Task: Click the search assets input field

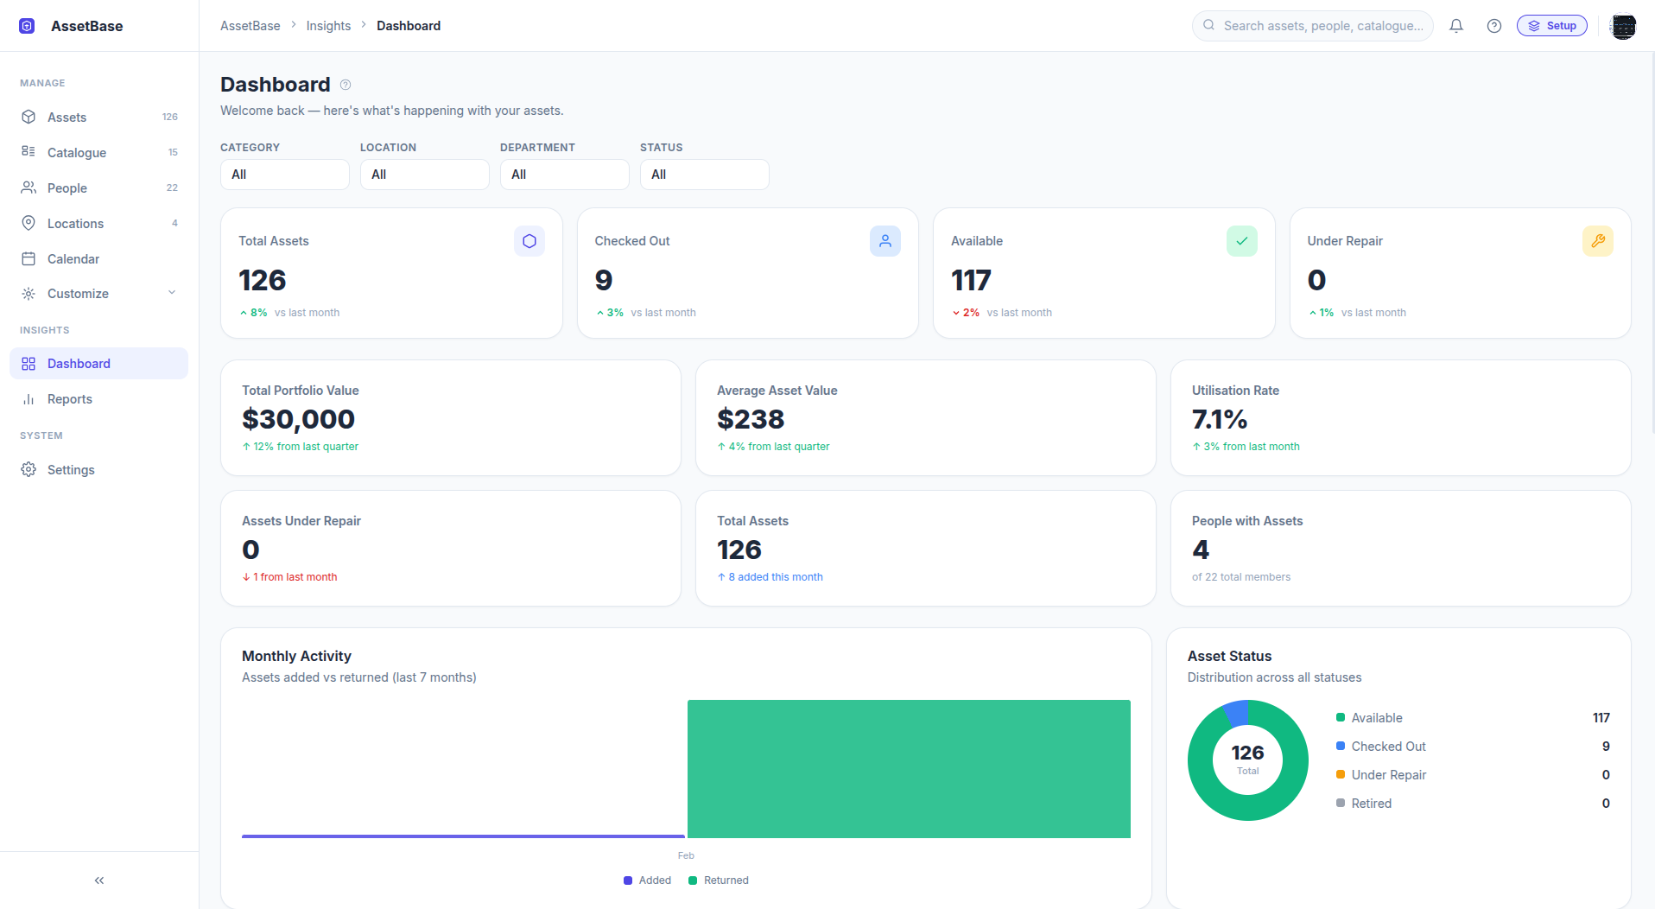Action: point(1312,26)
